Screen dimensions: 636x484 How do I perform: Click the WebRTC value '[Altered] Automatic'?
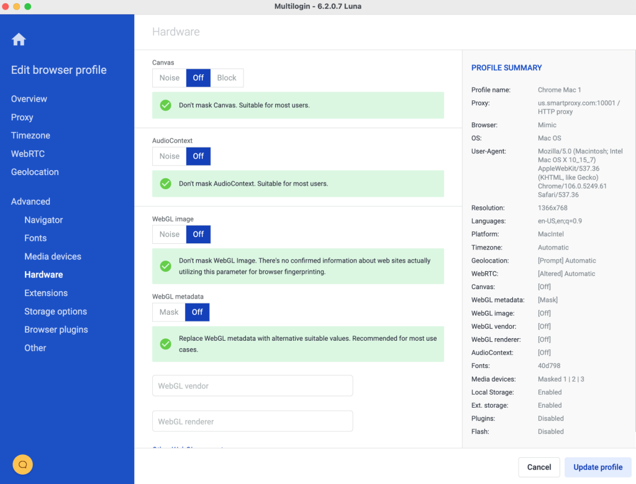[x=566, y=274]
